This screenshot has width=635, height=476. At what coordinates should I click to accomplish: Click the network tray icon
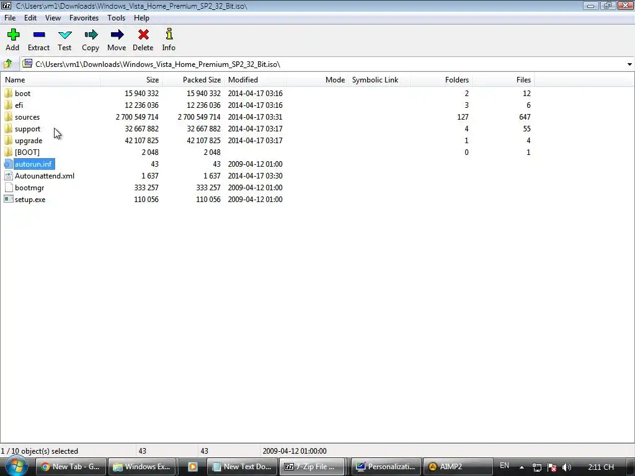tap(536, 467)
